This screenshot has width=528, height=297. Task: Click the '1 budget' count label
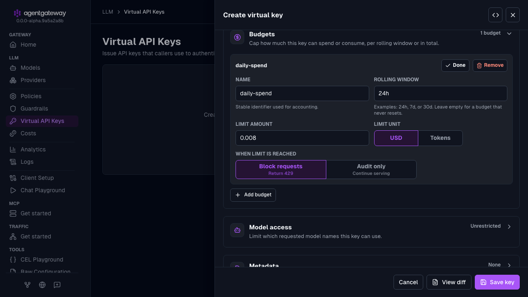(x=490, y=33)
